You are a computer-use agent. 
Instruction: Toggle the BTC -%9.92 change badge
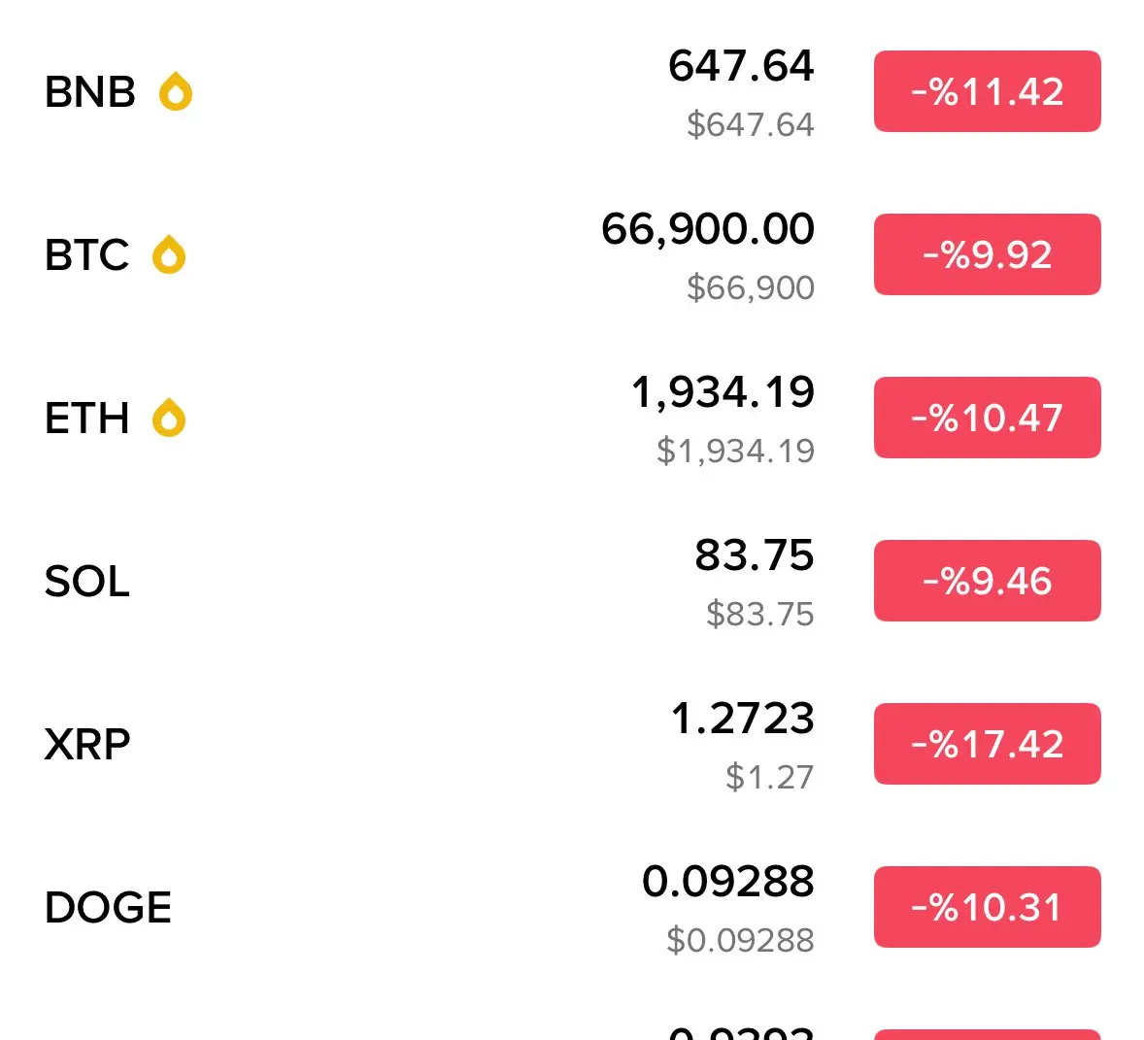987,254
